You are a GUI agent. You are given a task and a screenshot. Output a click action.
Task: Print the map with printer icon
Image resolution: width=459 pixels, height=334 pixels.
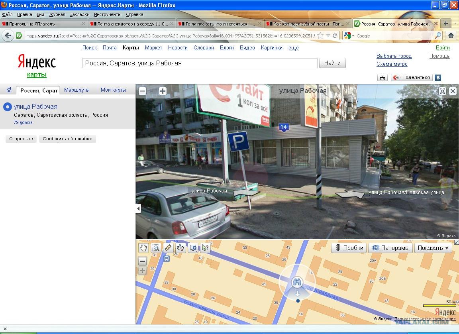click(x=382, y=78)
